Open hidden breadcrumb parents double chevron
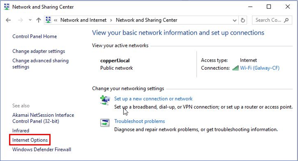298x161 pixels. 56,20
